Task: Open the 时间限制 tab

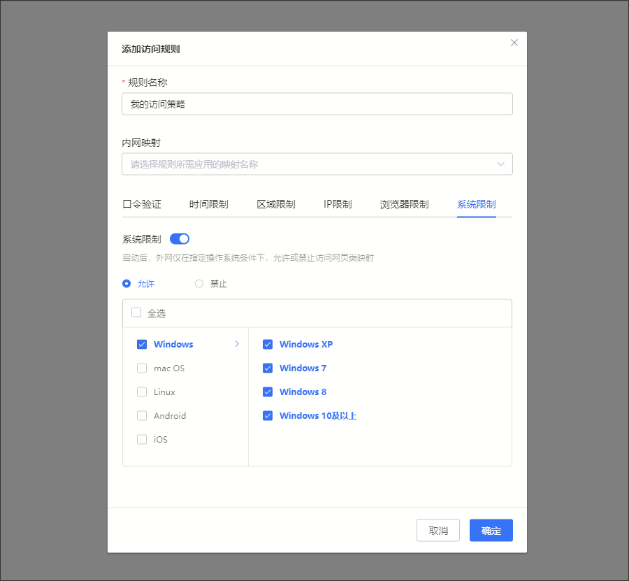Action: point(208,204)
